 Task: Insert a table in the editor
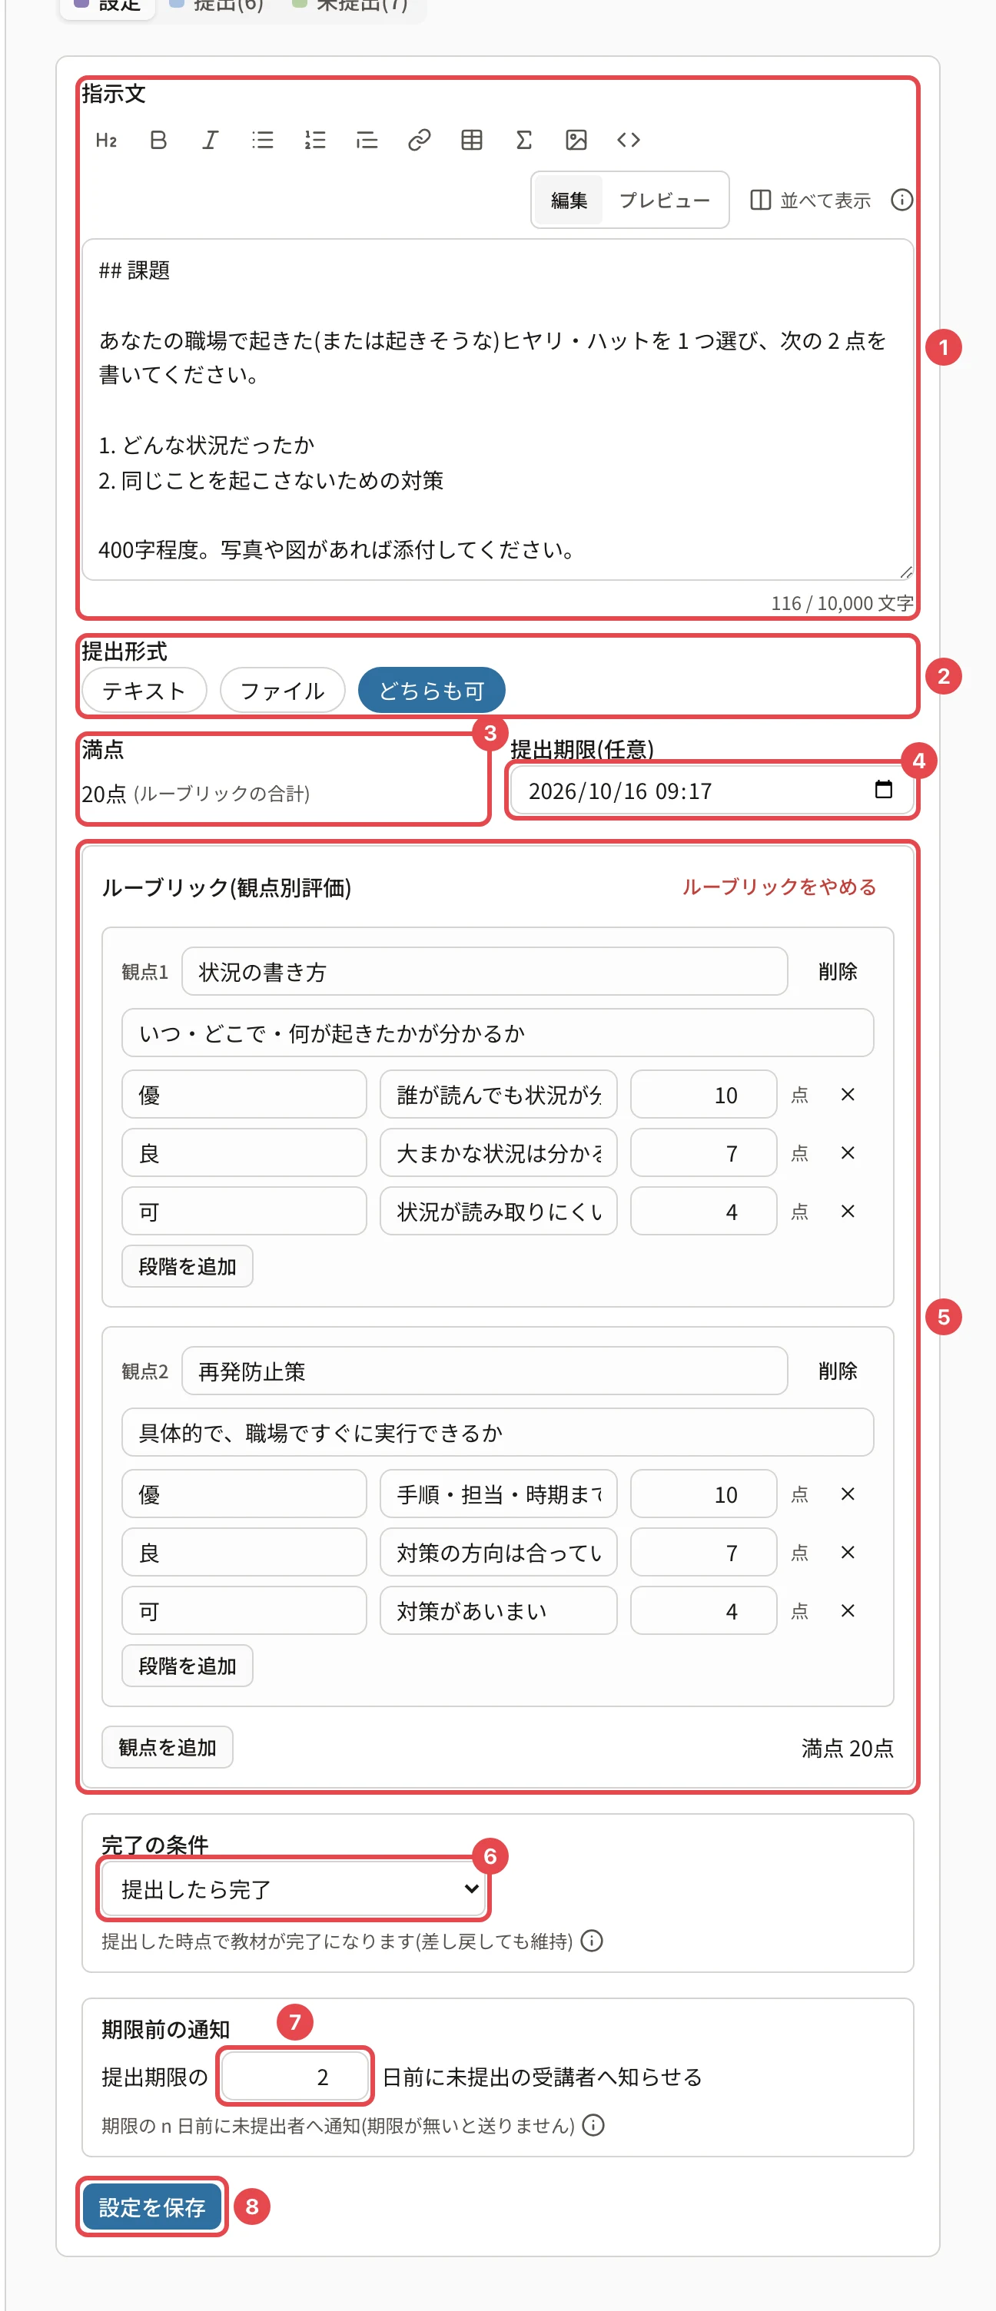click(x=472, y=140)
